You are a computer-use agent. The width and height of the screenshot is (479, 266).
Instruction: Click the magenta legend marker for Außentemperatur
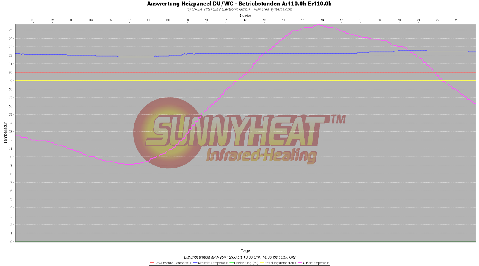300,263
